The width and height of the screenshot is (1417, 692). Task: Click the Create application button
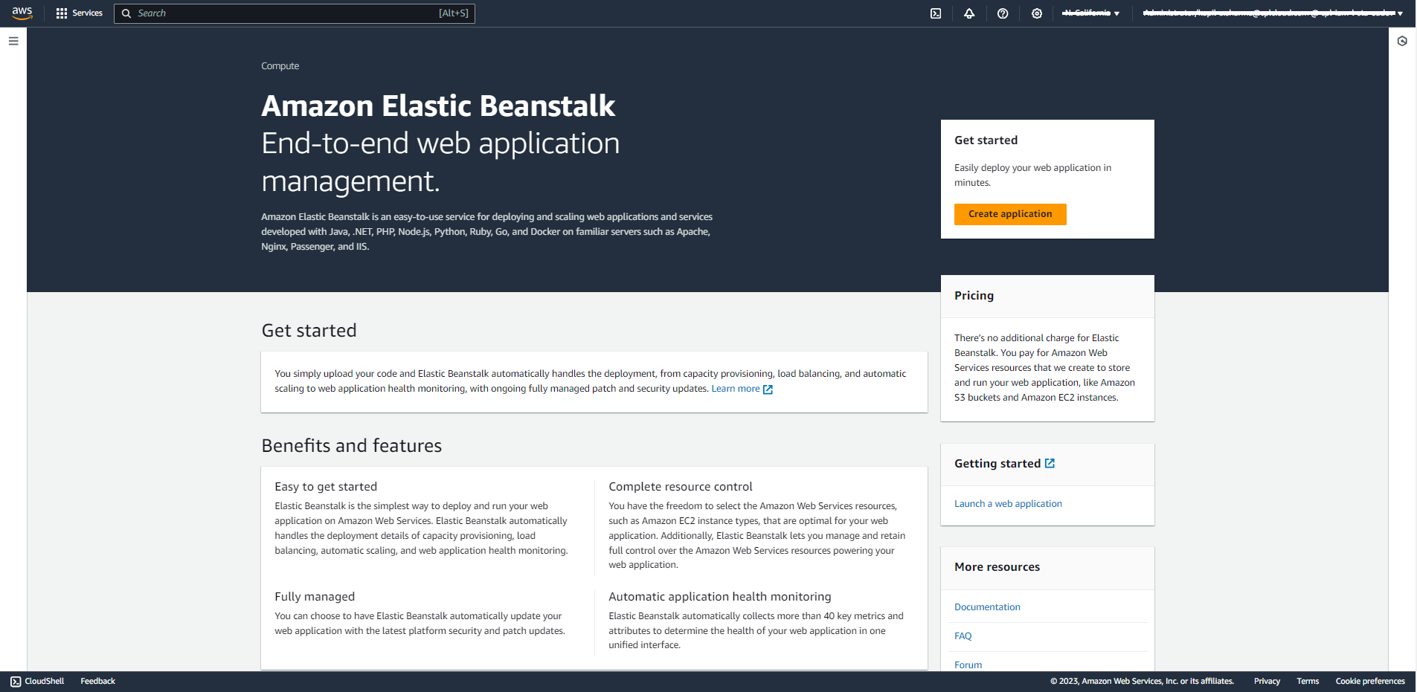click(x=1010, y=214)
